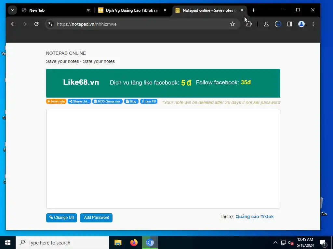Open the MD5 Generator link
This screenshot has height=249, width=333.
107,101
